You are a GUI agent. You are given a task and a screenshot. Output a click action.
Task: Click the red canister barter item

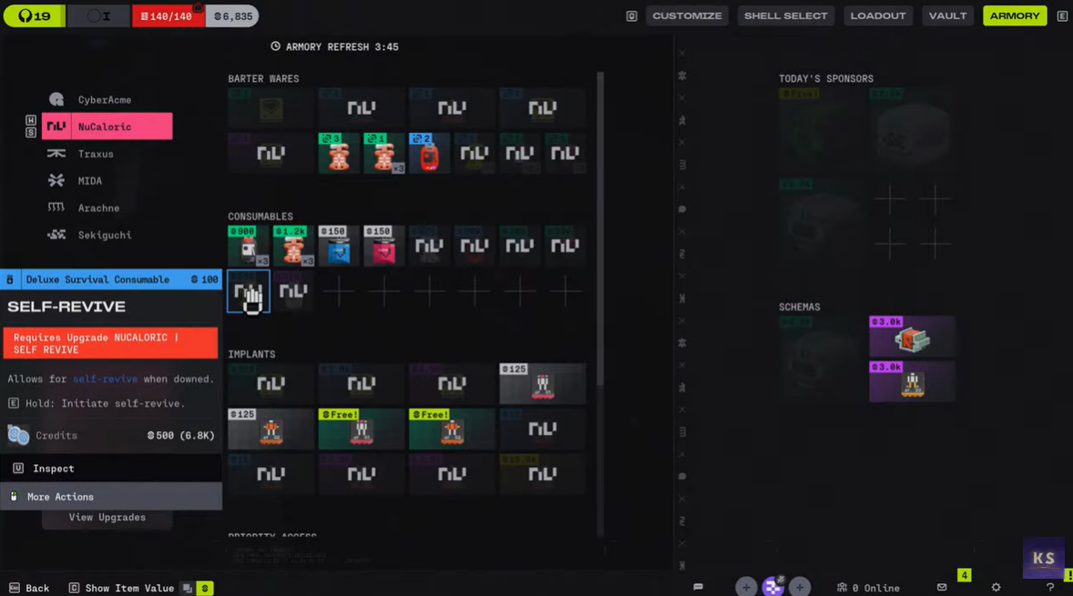[x=429, y=153]
